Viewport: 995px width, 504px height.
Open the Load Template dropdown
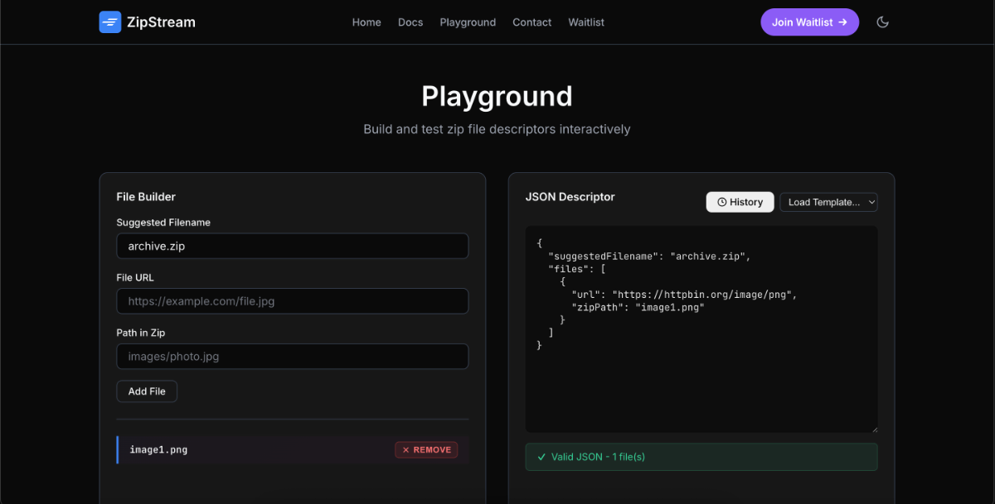click(x=828, y=201)
